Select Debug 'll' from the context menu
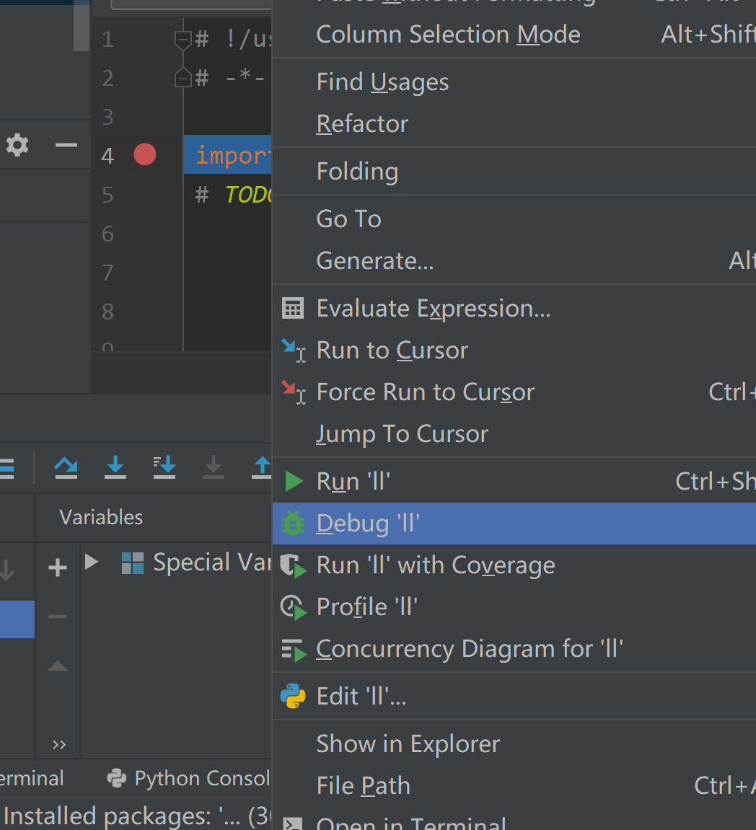This screenshot has height=830, width=756. (368, 524)
